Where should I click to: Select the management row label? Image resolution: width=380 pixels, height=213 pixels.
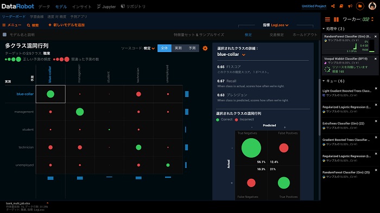click(24, 112)
